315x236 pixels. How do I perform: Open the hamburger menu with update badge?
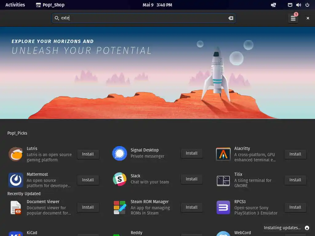(293, 18)
